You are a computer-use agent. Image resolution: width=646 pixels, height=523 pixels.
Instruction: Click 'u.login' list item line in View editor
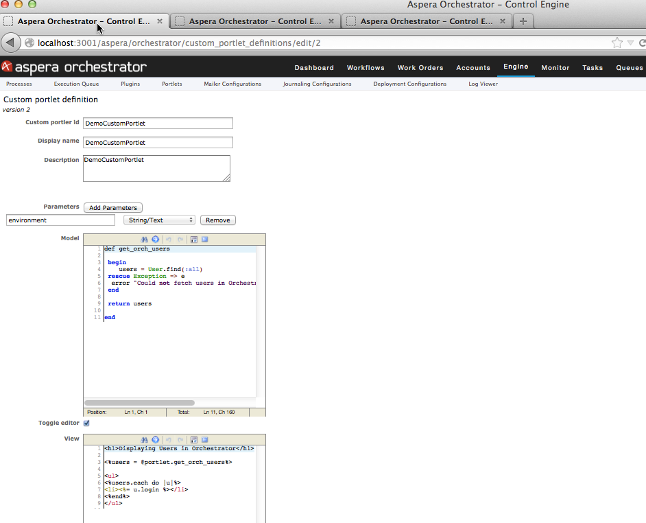pyautogui.click(x=146, y=489)
